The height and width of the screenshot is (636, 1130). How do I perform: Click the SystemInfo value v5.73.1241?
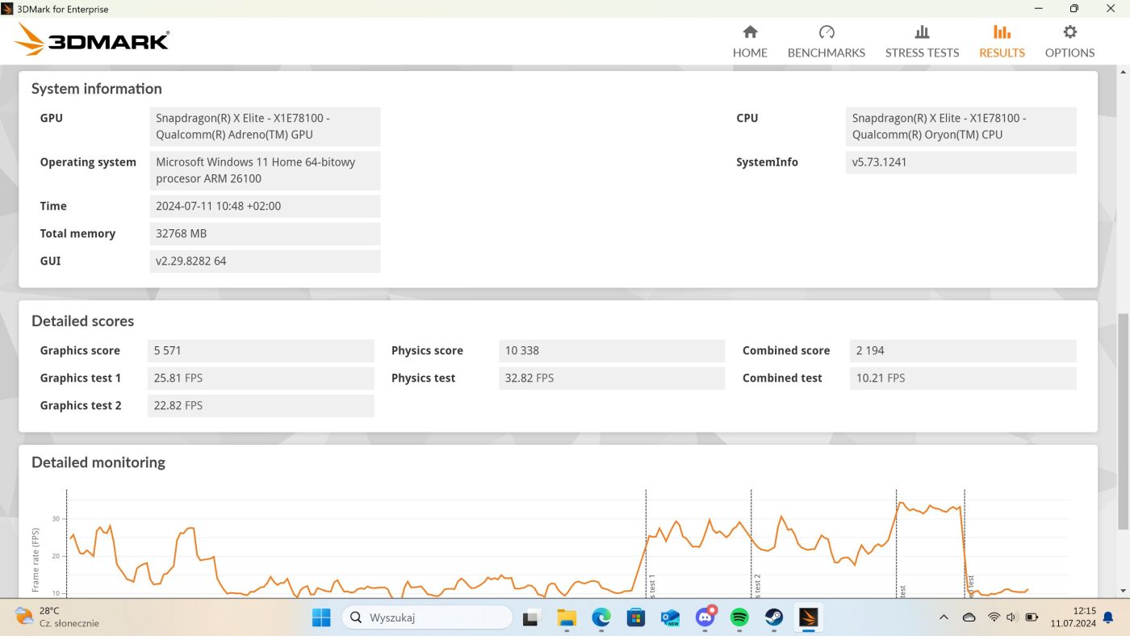tap(961, 162)
